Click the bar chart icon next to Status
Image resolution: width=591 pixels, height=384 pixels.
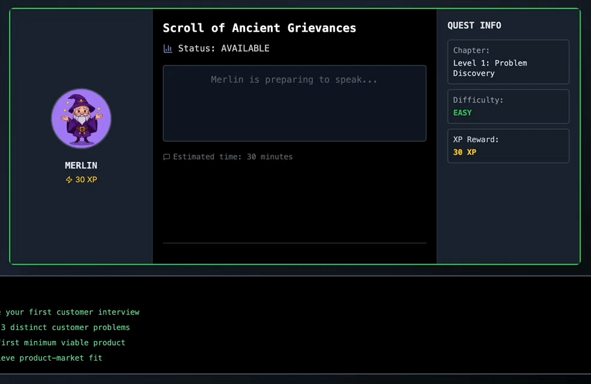point(168,49)
